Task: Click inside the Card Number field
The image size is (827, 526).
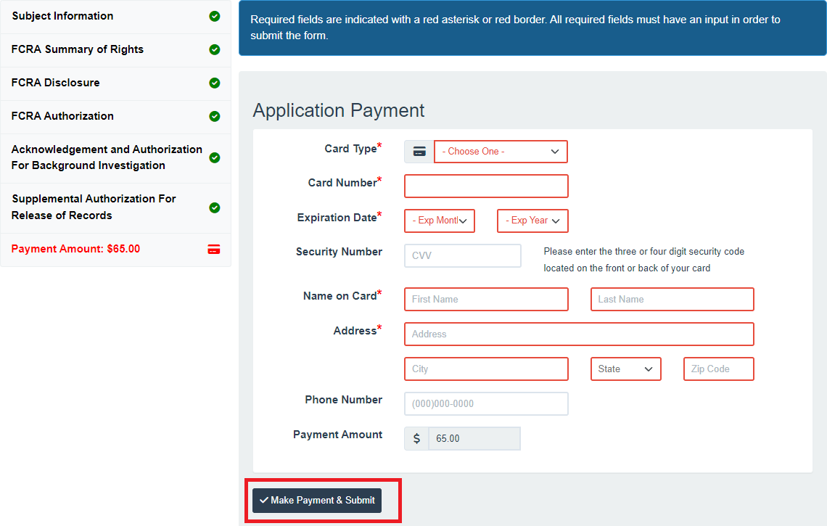Action: (x=485, y=186)
